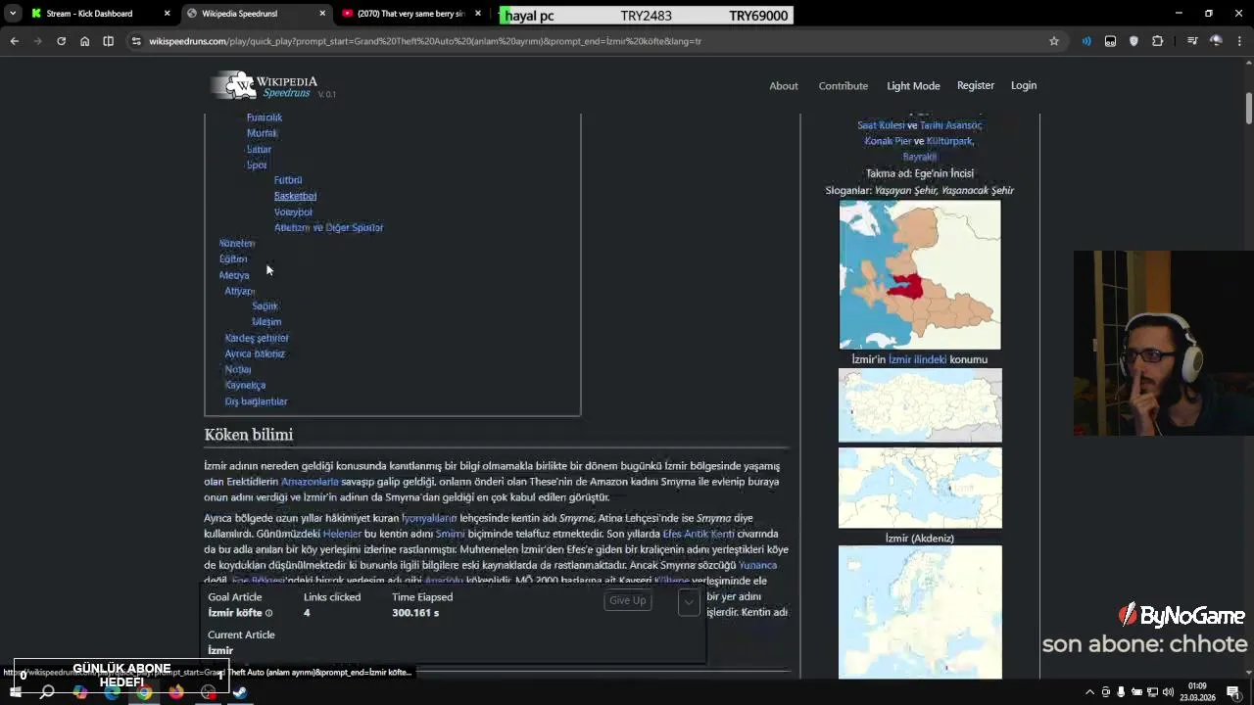Open the Voleybol contents link
The height and width of the screenshot is (705, 1254).
coord(293,211)
